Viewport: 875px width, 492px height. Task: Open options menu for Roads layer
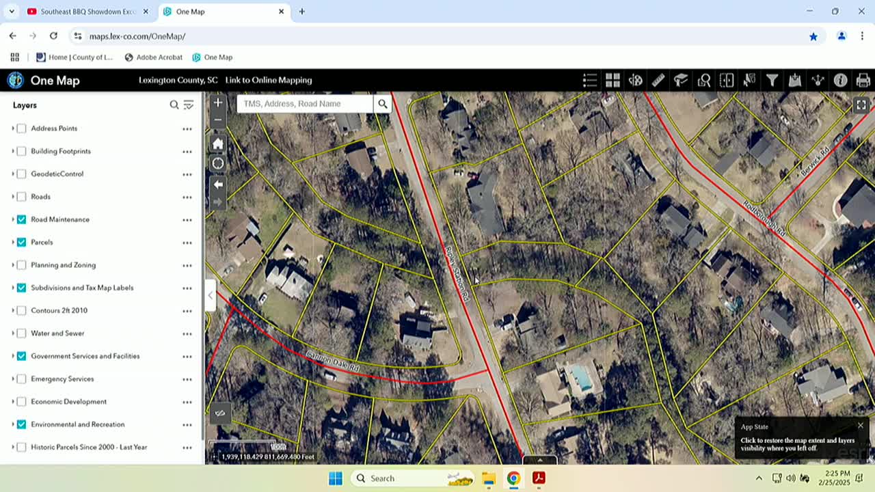[187, 197]
